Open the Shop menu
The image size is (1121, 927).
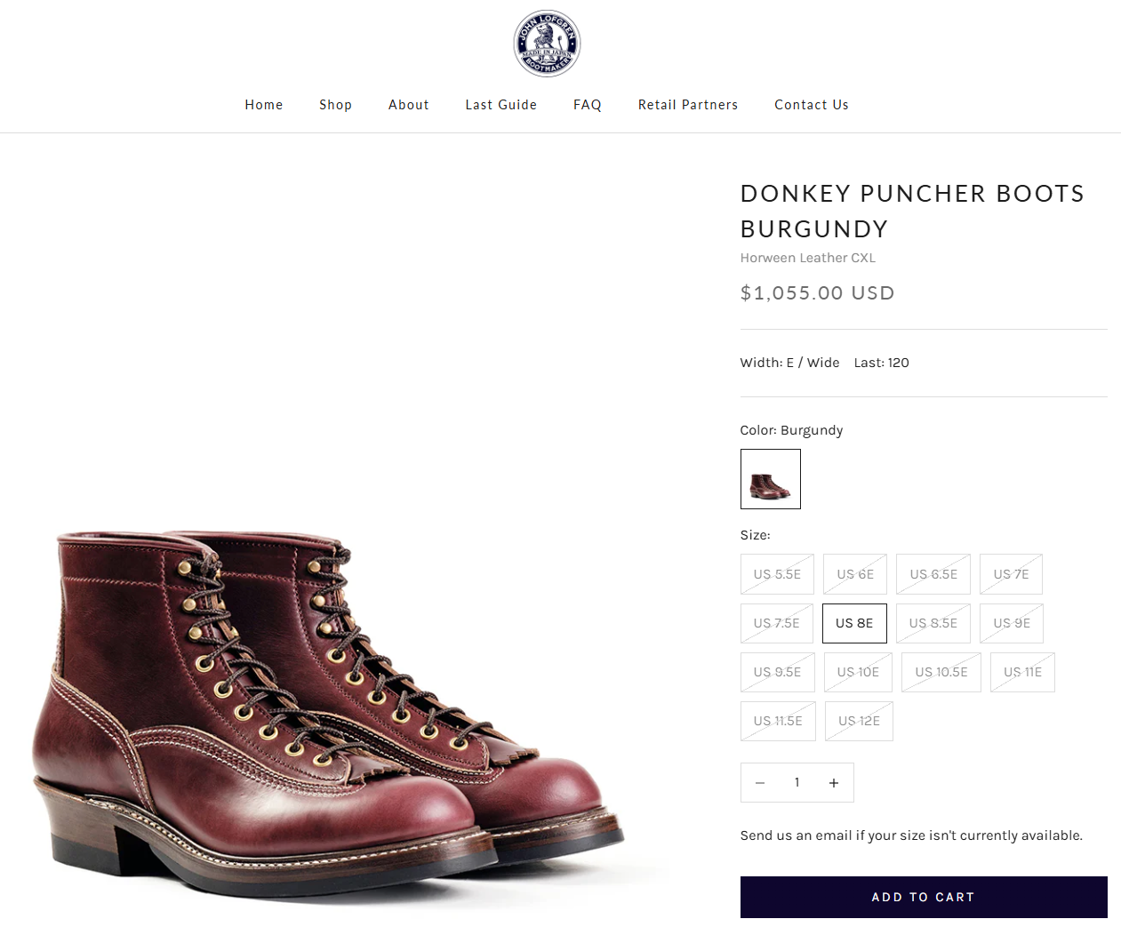336,105
